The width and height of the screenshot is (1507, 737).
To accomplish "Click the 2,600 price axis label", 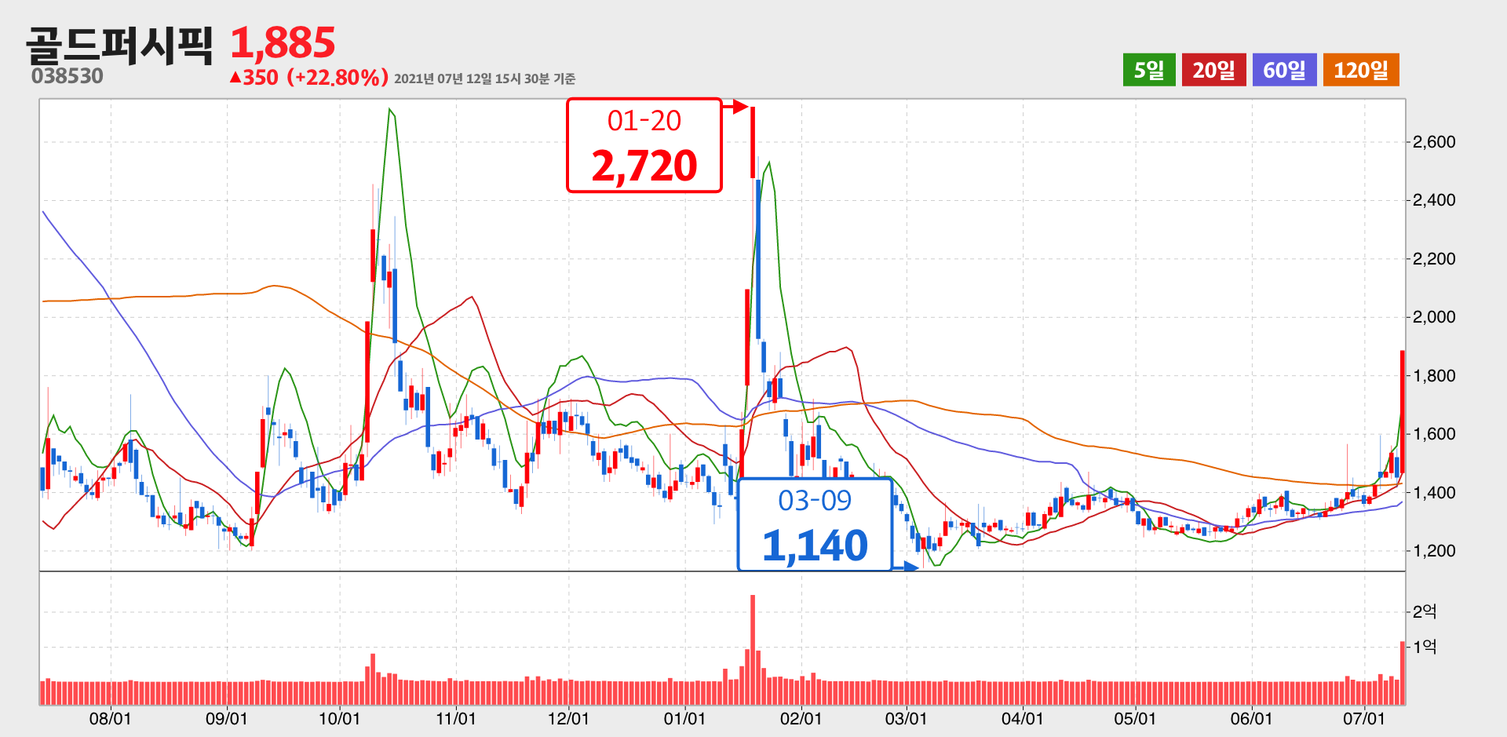I will click(x=1434, y=142).
